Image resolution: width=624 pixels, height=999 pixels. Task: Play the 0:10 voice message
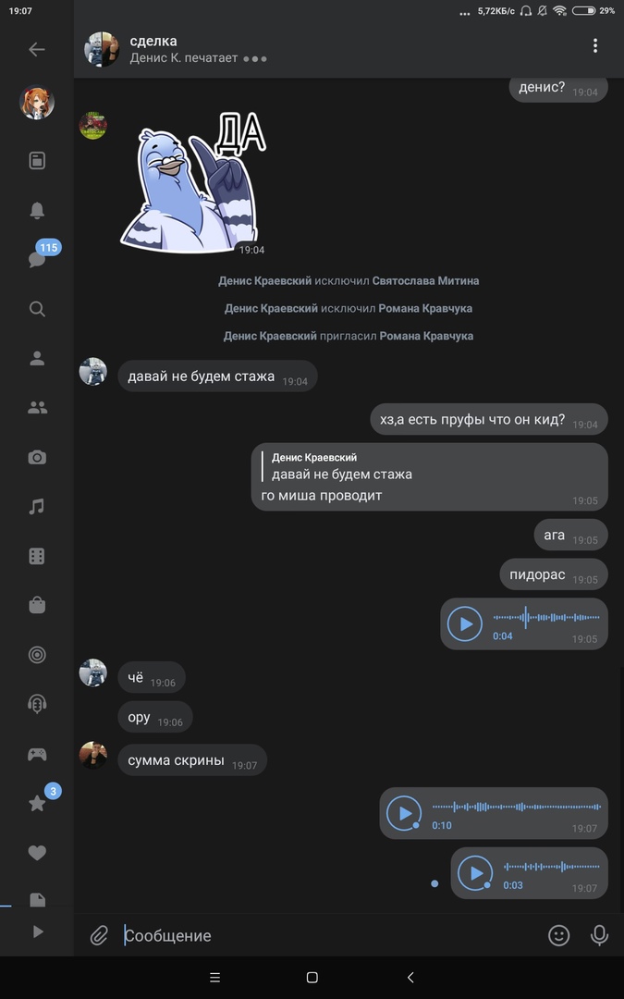click(404, 813)
